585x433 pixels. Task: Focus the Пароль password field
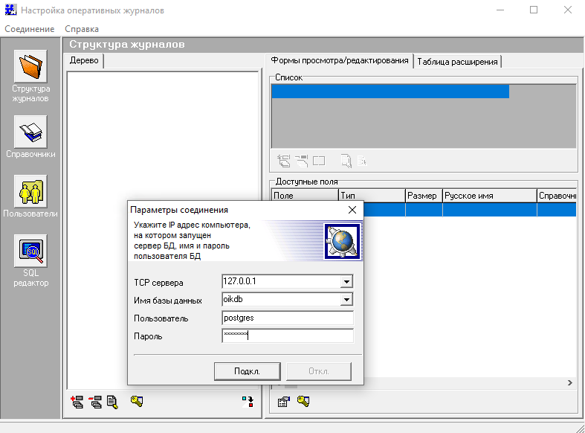click(287, 336)
